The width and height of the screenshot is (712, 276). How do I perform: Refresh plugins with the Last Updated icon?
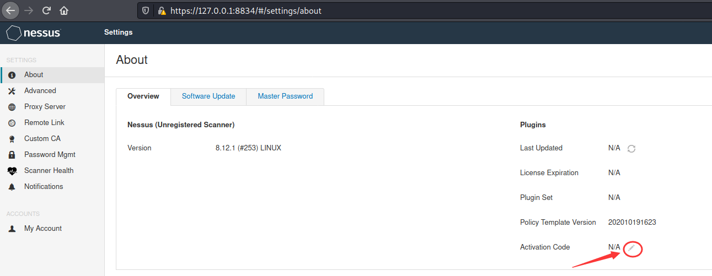click(x=631, y=149)
